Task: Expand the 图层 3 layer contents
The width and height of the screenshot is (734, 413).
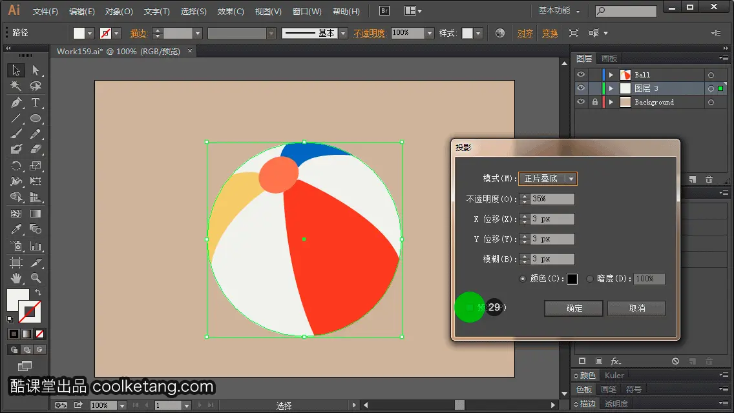Action: pos(611,88)
